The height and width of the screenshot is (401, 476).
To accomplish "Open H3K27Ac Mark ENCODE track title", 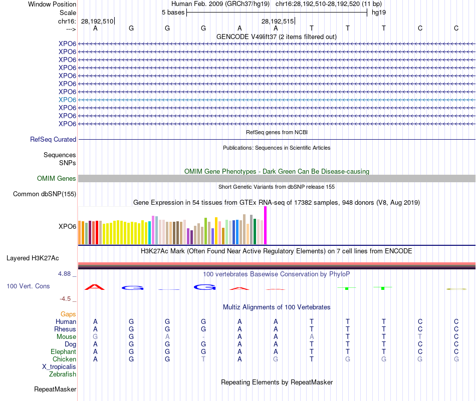I will coord(277,251).
